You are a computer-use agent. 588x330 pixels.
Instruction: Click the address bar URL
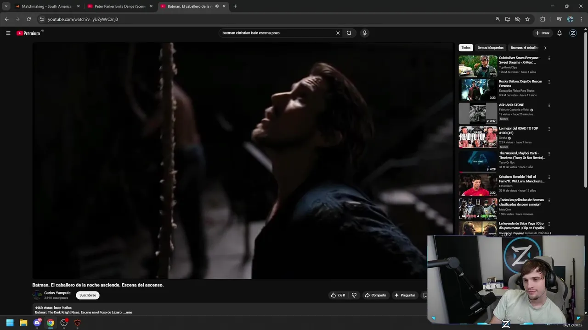[83, 19]
